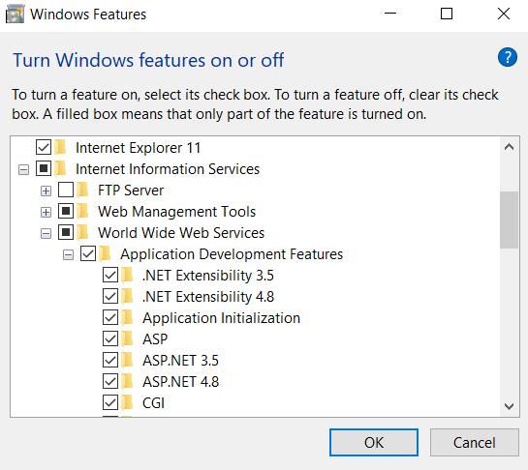The width and height of the screenshot is (528, 470).
Task: Uncheck the Application Initialization checkbox
Action: (x=110, y=317)
